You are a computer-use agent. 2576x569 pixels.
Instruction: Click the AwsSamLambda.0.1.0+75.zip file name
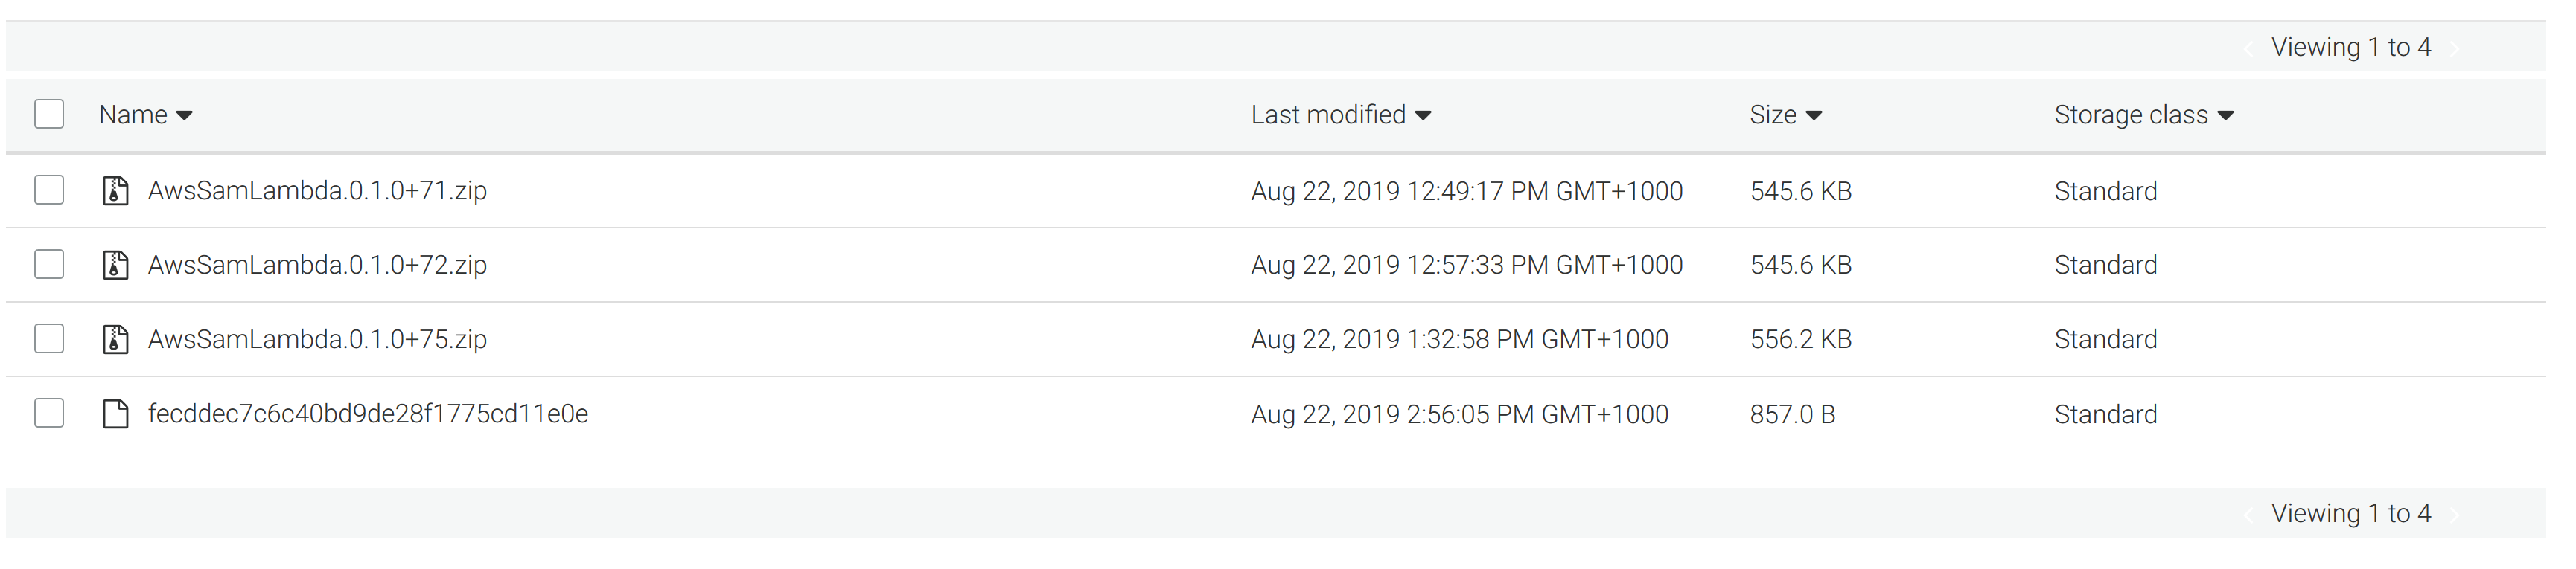click(317, 339)
